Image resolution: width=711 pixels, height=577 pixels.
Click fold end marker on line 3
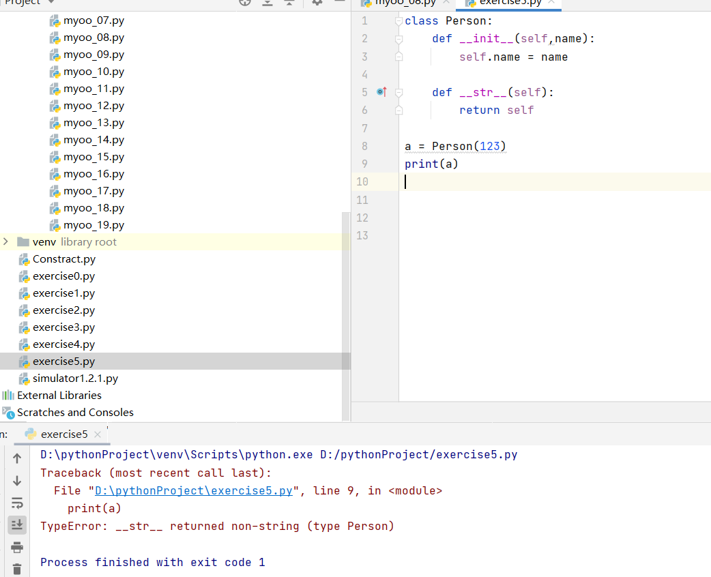[x=398, y=57]
